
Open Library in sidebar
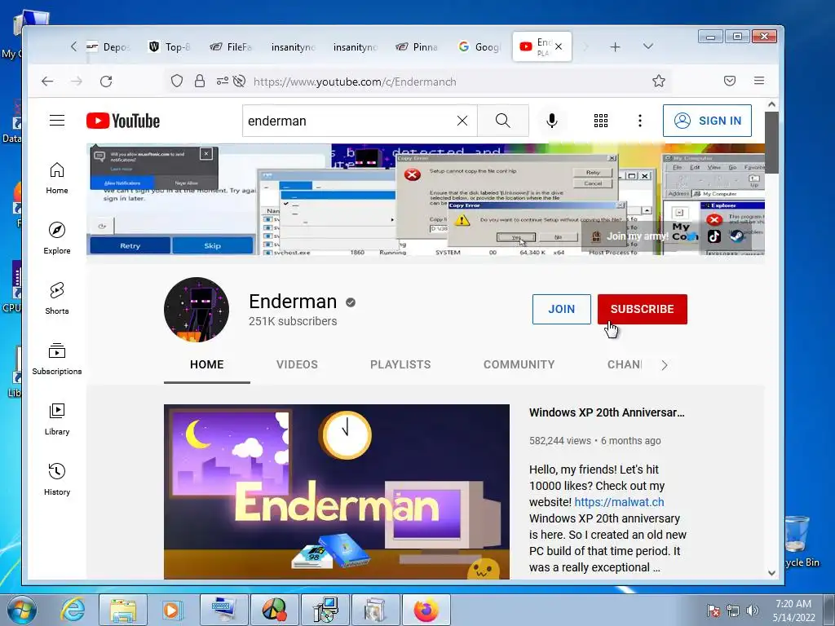point(57,420)
